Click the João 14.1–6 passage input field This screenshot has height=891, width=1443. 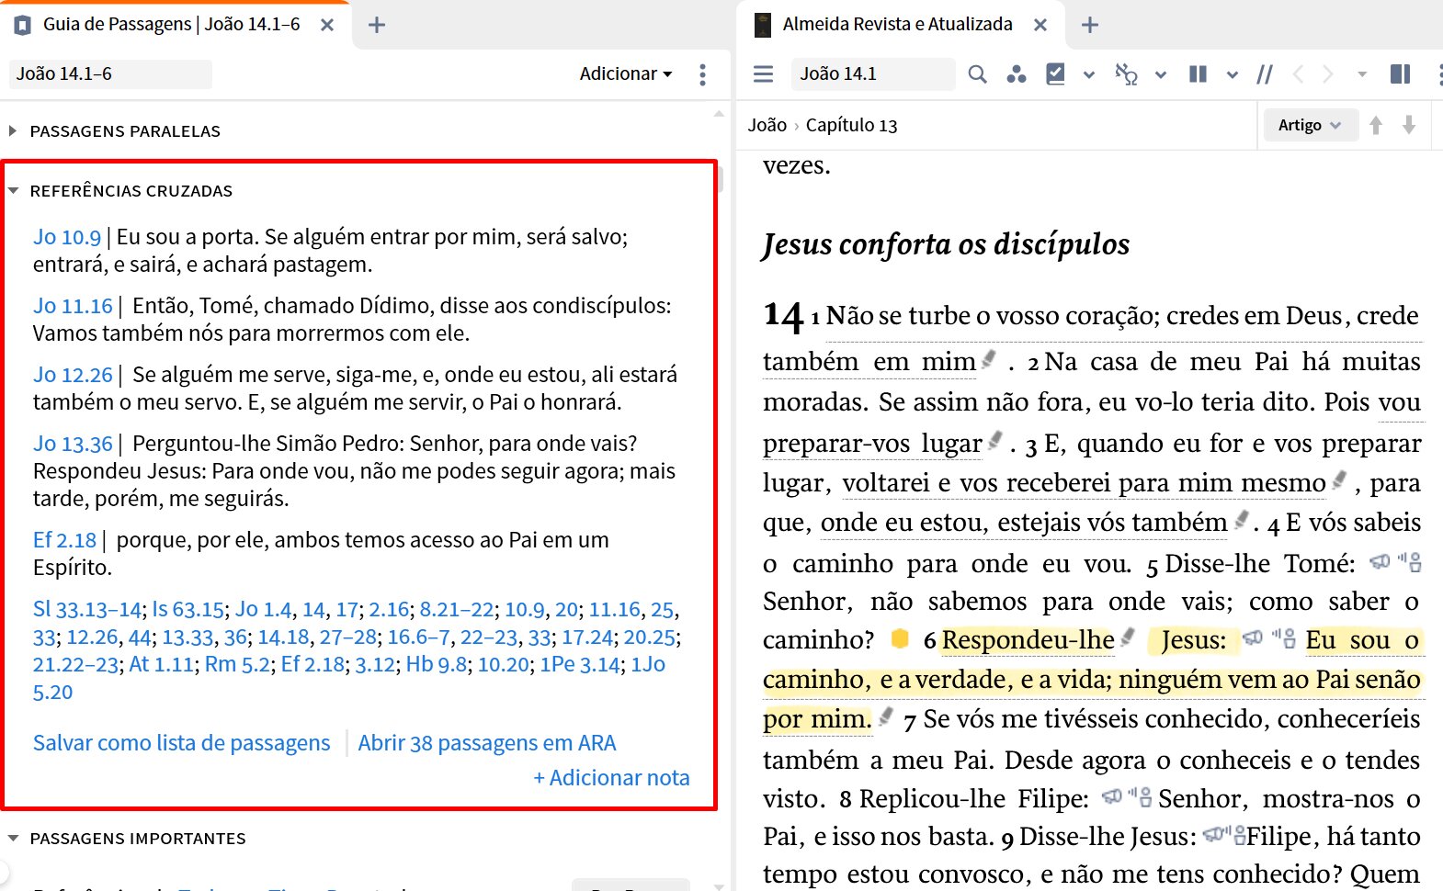click(x=110, y=73)
